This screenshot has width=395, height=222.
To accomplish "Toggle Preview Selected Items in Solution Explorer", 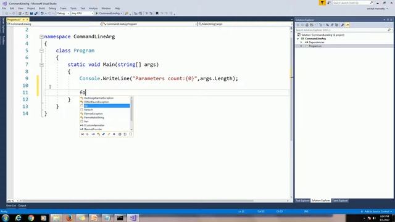I will click(347, 25).
